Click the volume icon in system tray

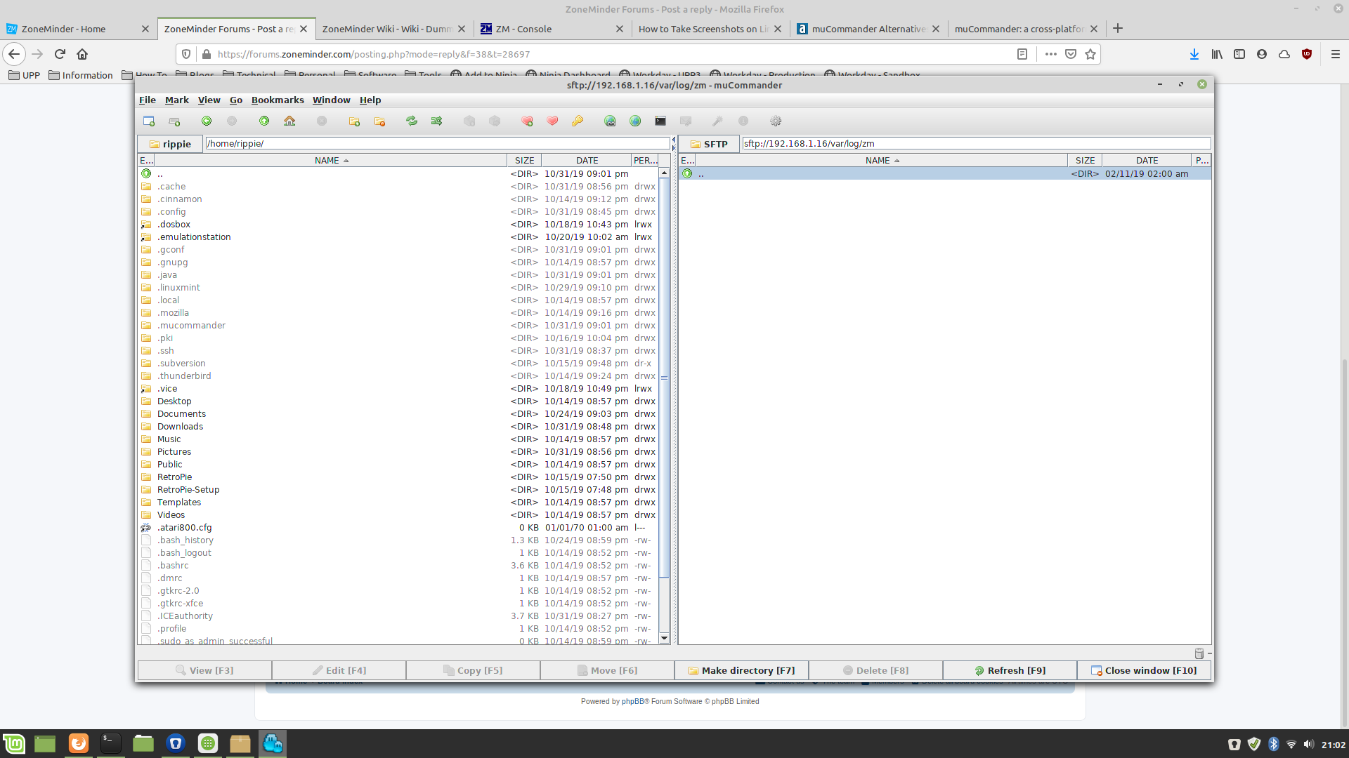coord(1308,745)
